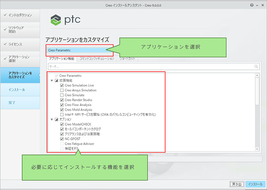Collapse the オプション tree arrow
Viewport: 267px width, 190px height.
click(x=52, y=120)
